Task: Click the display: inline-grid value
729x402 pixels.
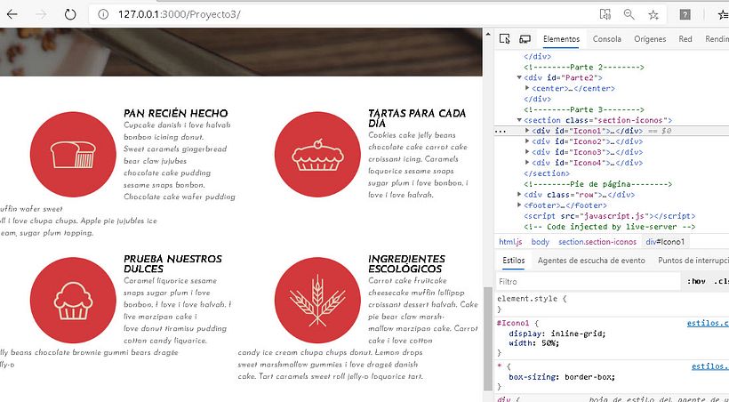Action: click(578, 334)
